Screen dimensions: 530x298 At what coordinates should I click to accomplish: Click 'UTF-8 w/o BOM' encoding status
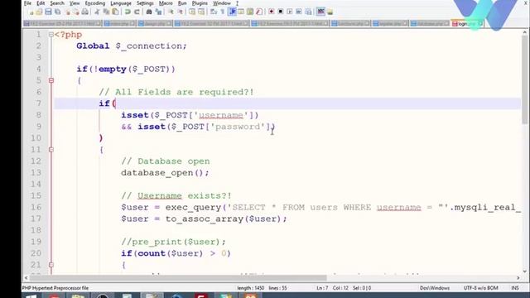480,288
